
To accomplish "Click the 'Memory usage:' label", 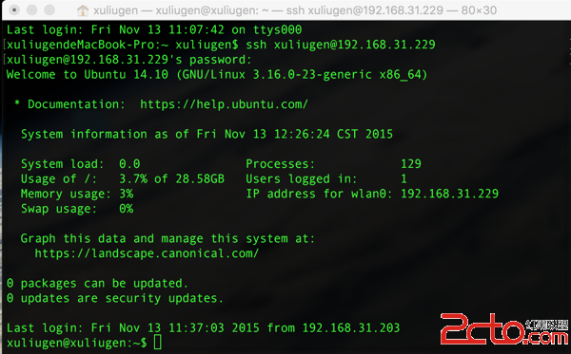I will pyautogui.click(x=66, y=194).
